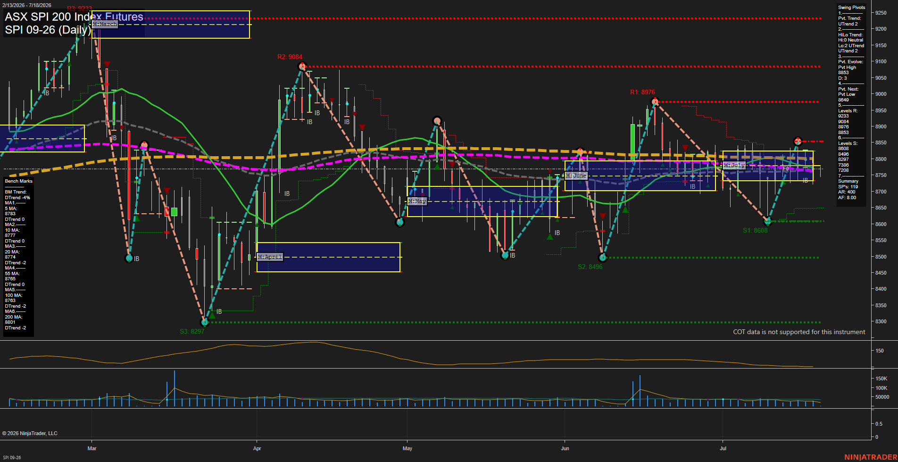Click the 150K volume axis label
The image size is (898, 462).
881,378
